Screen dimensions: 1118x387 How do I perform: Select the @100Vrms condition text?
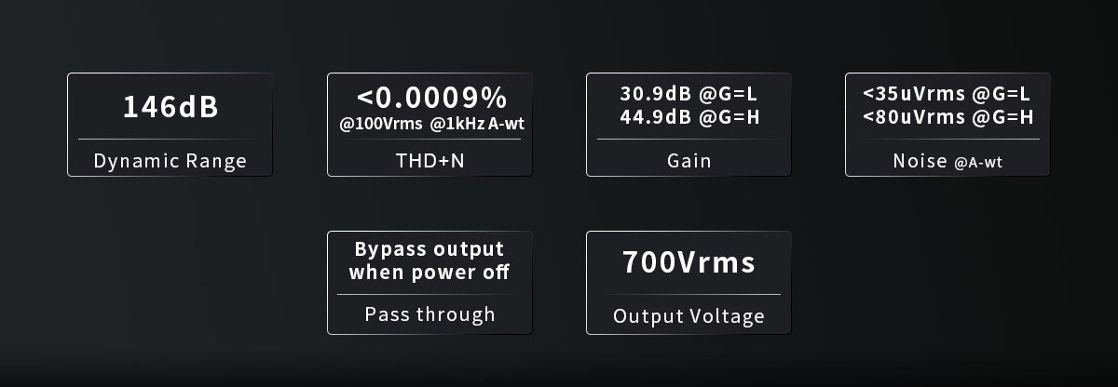[x=380, y=124]
